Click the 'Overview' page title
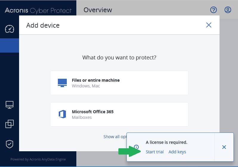238x167 pixels. pyautogui.click(x=98, y=10)
